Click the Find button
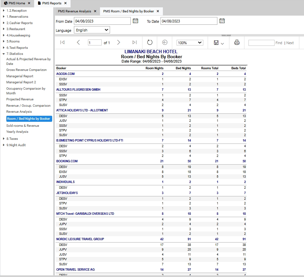The width and height of the screenshot is (304, 277). (279, 43)
